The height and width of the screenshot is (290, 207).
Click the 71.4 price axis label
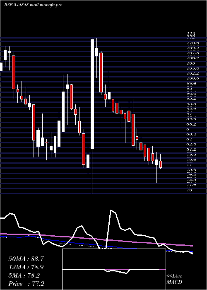point(192,185)
